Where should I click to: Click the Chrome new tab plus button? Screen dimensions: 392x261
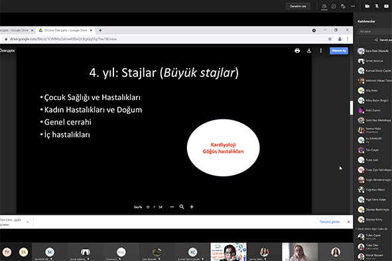point(100,30)
